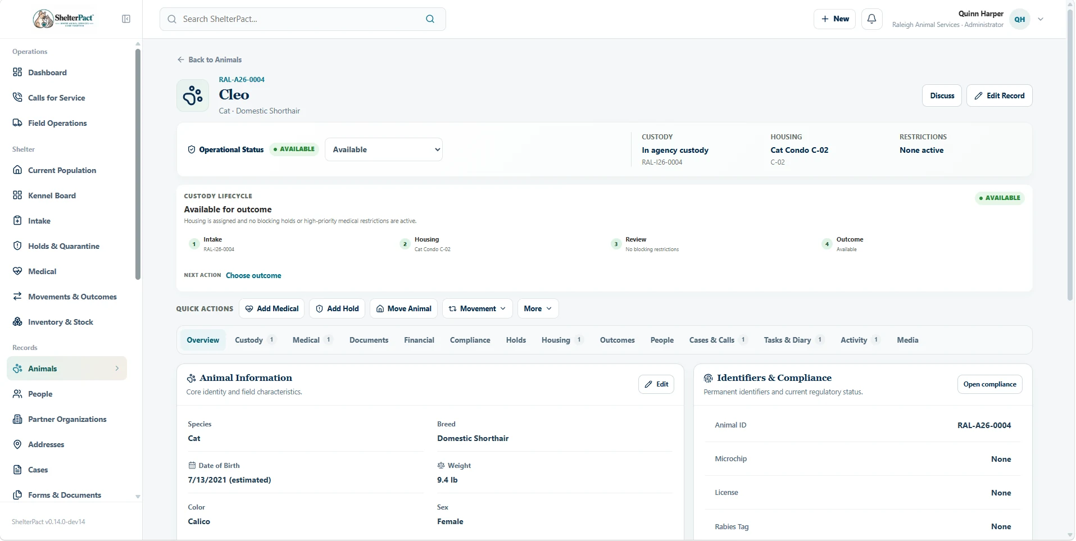Click Open compliance button
Screen dimensions: 1076x541
click(x=989, y=384)
